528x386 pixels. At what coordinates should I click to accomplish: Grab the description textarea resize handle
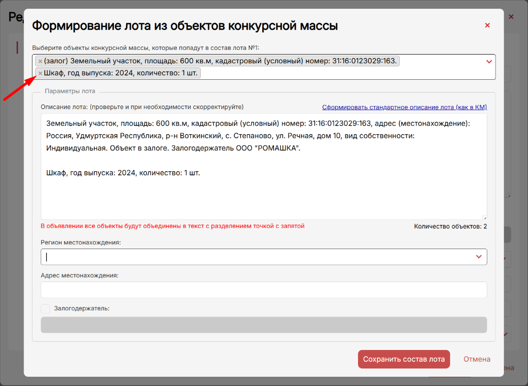(484, 217)
